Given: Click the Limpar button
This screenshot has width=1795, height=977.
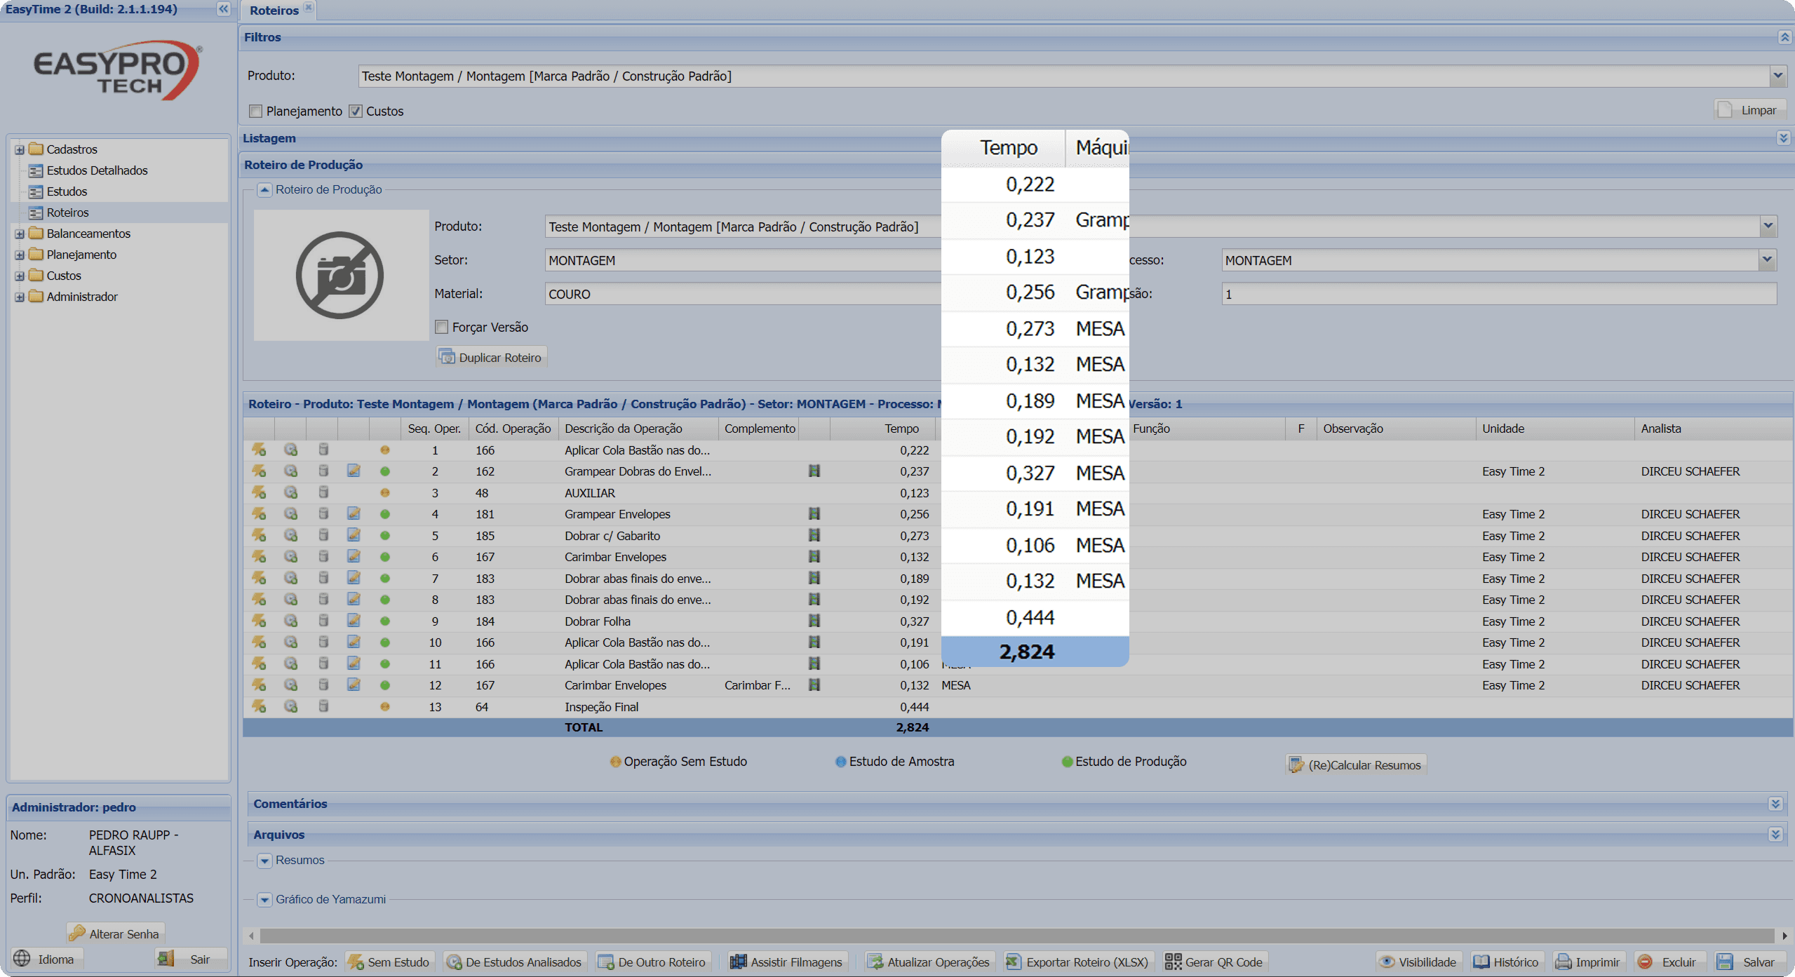Looking at the screenshot, I should point(1750,110).
